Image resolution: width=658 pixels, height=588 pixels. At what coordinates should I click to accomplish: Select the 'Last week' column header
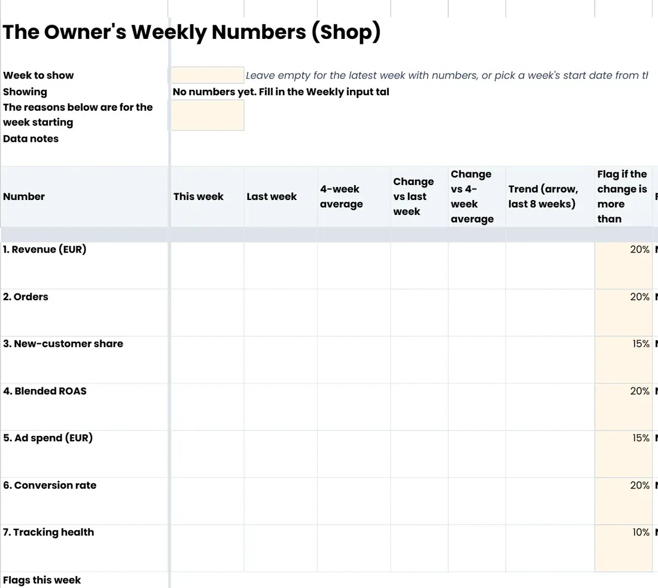coord(281,196)
